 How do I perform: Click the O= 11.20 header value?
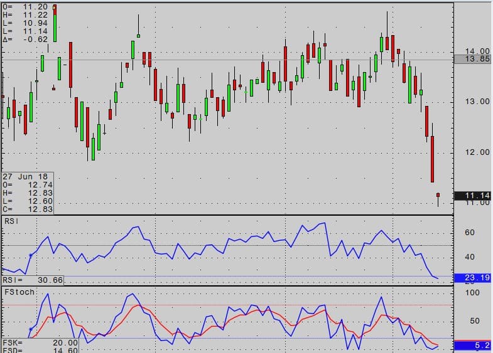[25, 7]
